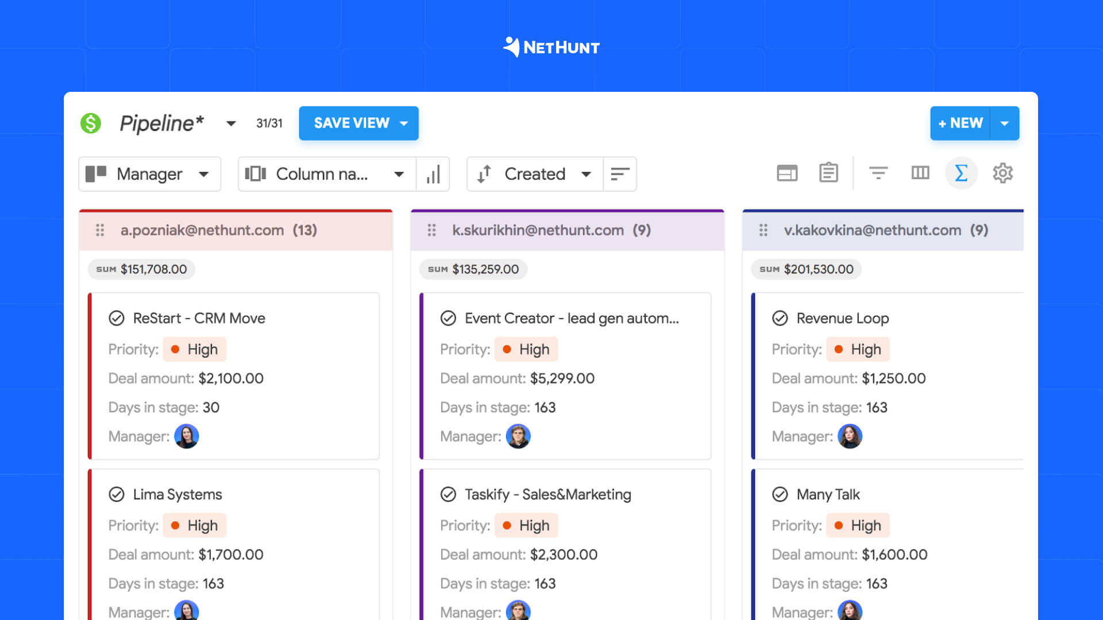Image resolution: width=1103 pixels, height=620 pixels.
Task: Click the filter lines icon
Action: click(878, 173)
